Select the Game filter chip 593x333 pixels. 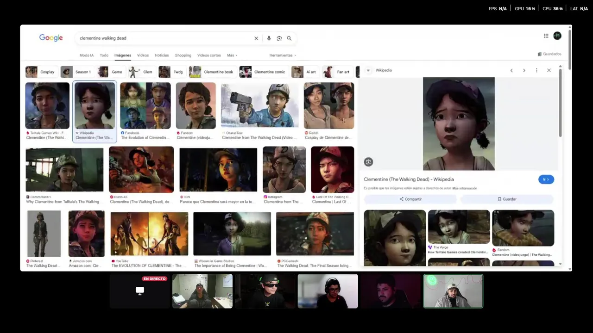click(111, 72)
